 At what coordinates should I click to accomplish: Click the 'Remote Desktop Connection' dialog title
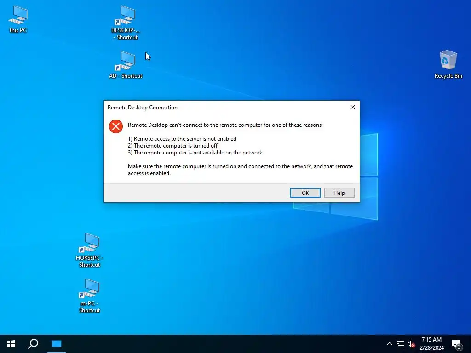tap(143, 108)
